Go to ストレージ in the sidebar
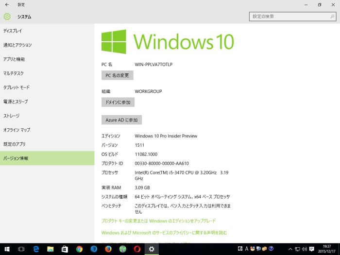Viewport: 340px width, 255px height. coord(12,116)
